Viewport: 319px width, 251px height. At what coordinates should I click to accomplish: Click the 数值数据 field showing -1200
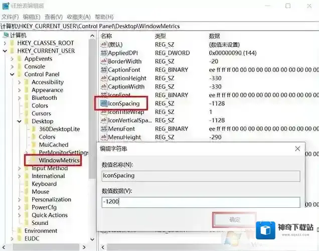pos(201,202)
